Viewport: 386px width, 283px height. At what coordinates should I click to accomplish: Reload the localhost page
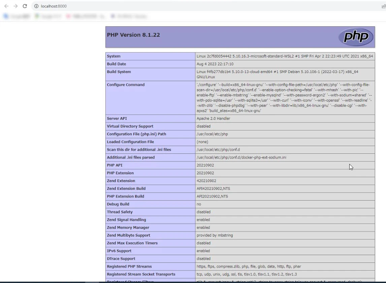tap(25, 6)
